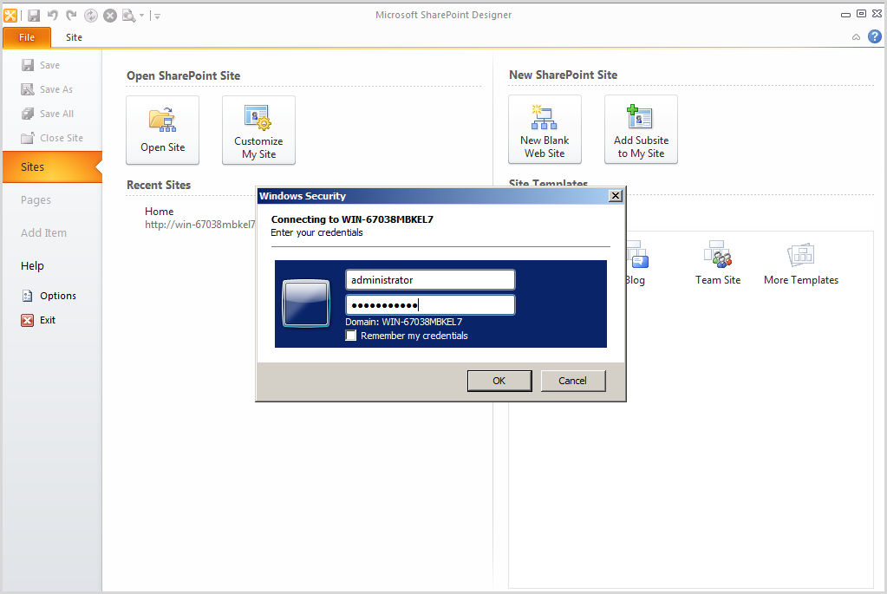Open Customize Quick Access Toolbar dropdown
The height and width of the screenshot is (594, 887).
(157, 16)
